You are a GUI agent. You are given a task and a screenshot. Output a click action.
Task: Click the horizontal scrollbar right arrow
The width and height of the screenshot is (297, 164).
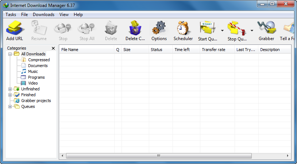click(x=288, y=156)
